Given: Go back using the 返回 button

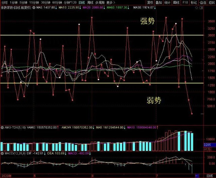Looking at the screenshot, I should [211, 2].
